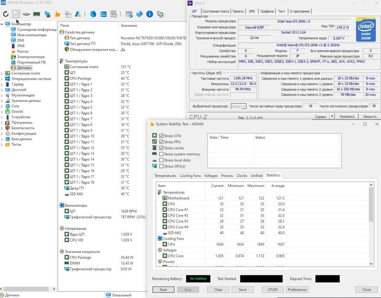Image resolution: width=381 pixels, height=298 pixels.
Task: Enable Stress GPU(s) checkbox
Action: click(161, 166)
